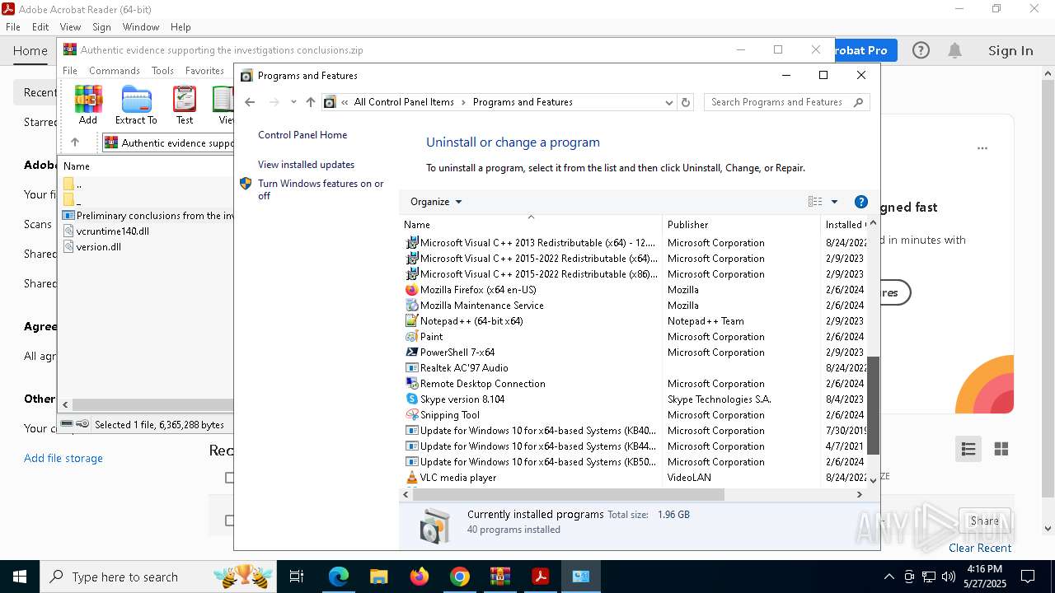The image size is (1055, 593).
Task: Click the WinRAR Add archive icon
Action: (88, 105)
